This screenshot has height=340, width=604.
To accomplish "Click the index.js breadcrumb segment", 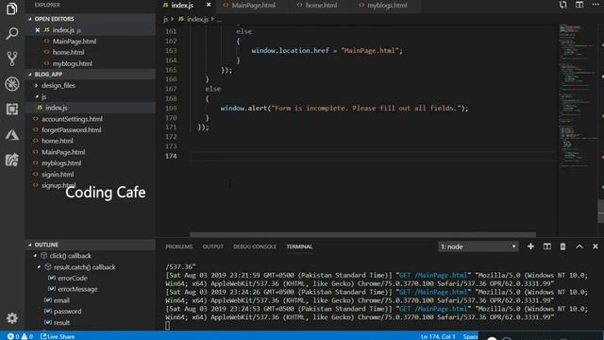I will click(197, 19).
